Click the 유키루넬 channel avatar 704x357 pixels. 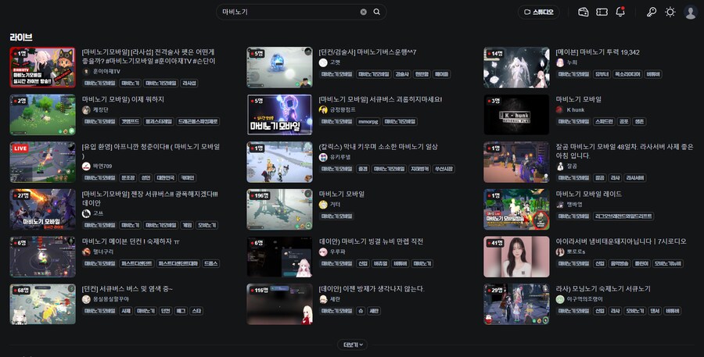tap(323, 157)
